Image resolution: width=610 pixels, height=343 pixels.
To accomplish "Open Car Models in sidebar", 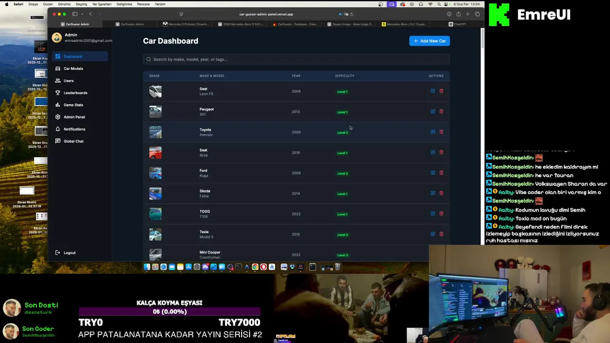I will tap(80, 69).
